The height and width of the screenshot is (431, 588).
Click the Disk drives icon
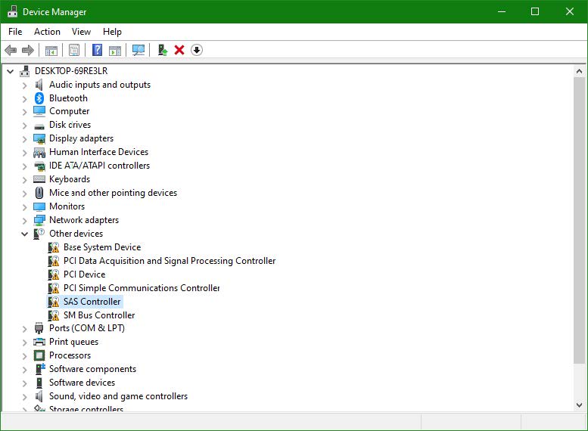pos(39,126)
